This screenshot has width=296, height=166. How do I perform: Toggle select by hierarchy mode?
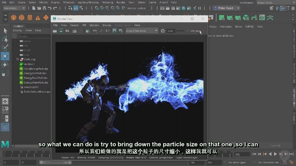pos(70,8)
